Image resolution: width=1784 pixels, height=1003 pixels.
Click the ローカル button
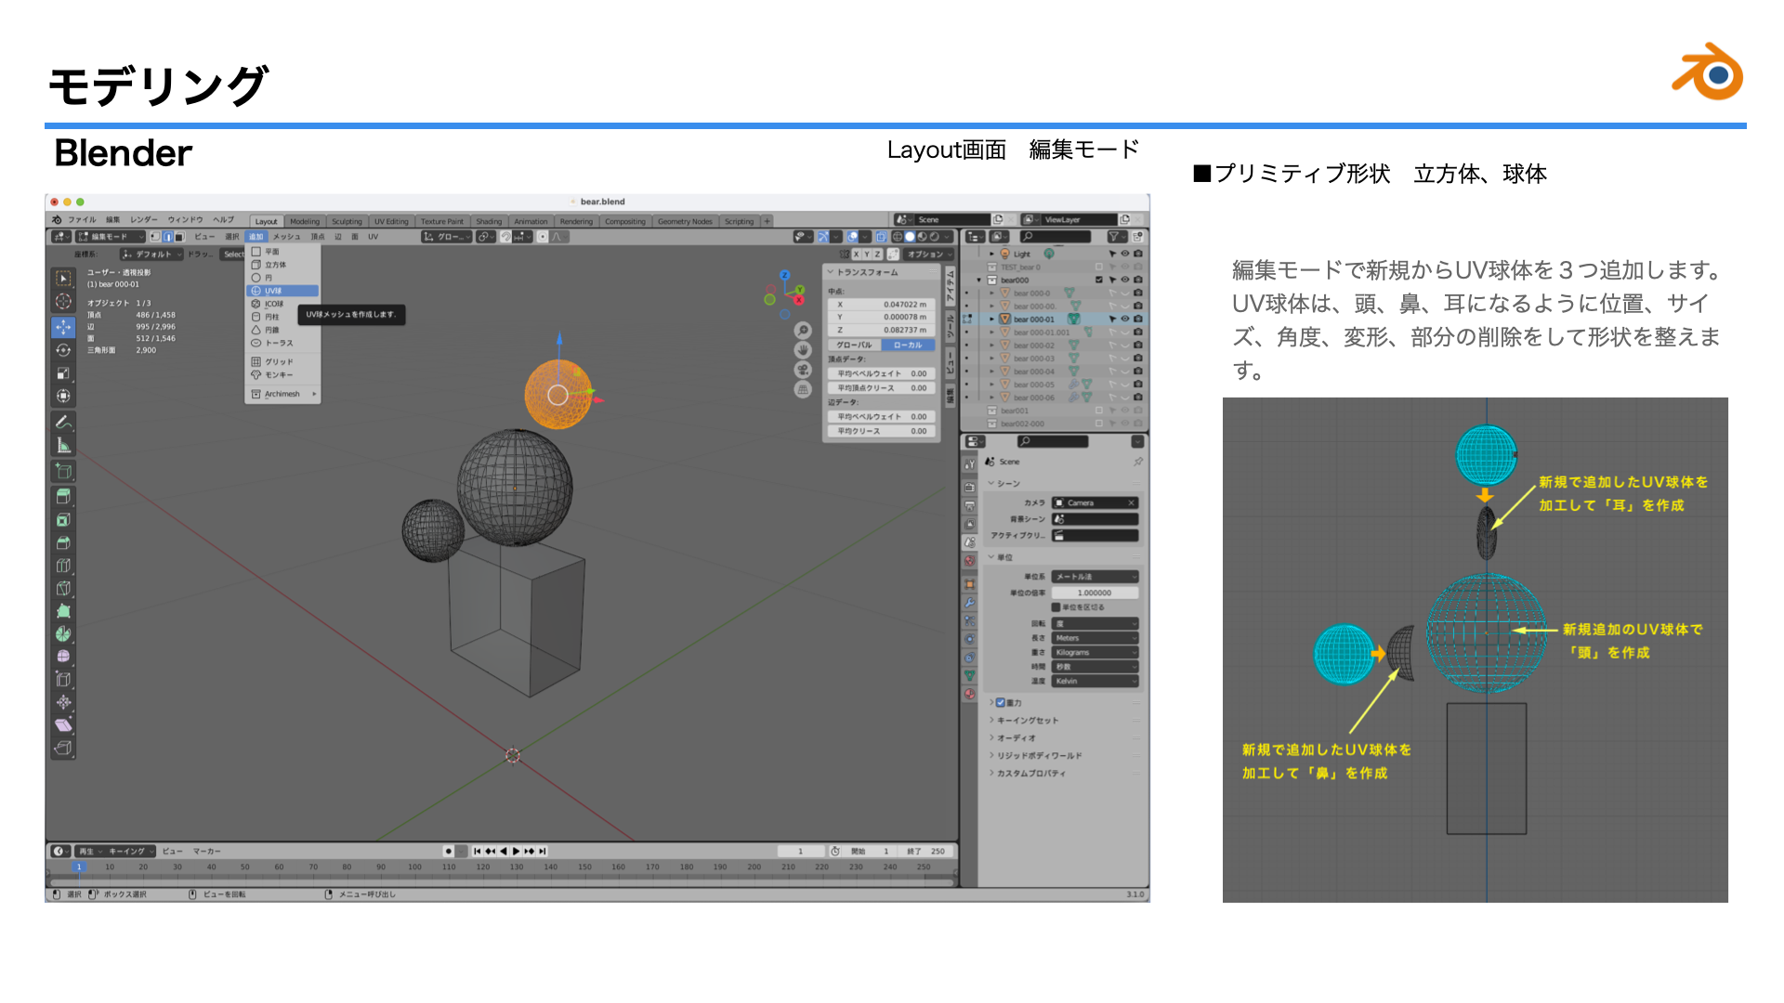coord(908,345)
